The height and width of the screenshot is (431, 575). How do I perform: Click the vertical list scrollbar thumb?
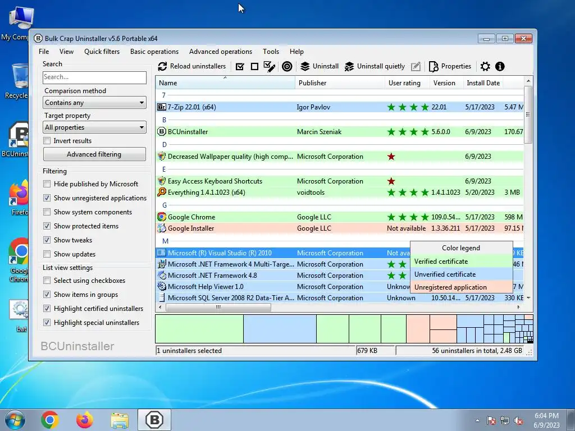(528, 114)
